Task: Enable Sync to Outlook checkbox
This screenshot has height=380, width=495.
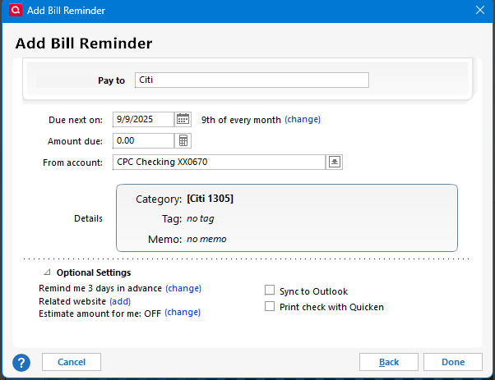Action: pyautogui.click(x=270, y=291)
